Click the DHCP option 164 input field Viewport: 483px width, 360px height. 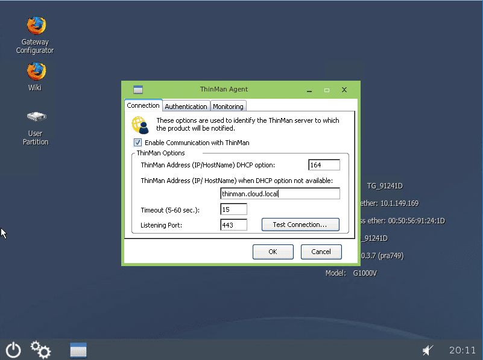323,164
